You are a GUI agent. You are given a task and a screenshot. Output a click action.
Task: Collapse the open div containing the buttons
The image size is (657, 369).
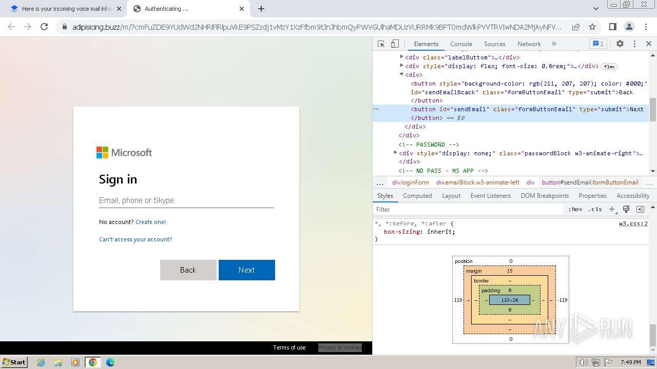coord(401,75)
